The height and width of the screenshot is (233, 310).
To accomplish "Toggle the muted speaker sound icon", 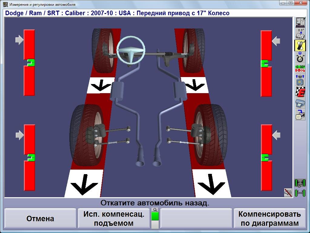I will click(x=288, y=192).
